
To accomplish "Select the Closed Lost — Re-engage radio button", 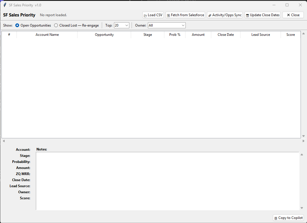I will pos(56,25).
